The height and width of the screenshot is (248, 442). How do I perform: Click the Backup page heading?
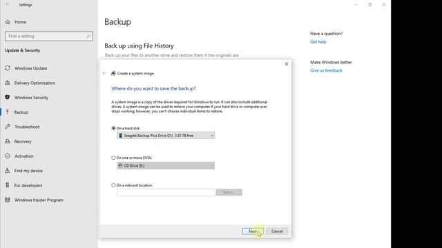click(117, 21)
